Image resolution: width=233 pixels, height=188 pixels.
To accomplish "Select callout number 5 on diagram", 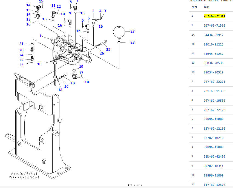I will coord(88,18).
